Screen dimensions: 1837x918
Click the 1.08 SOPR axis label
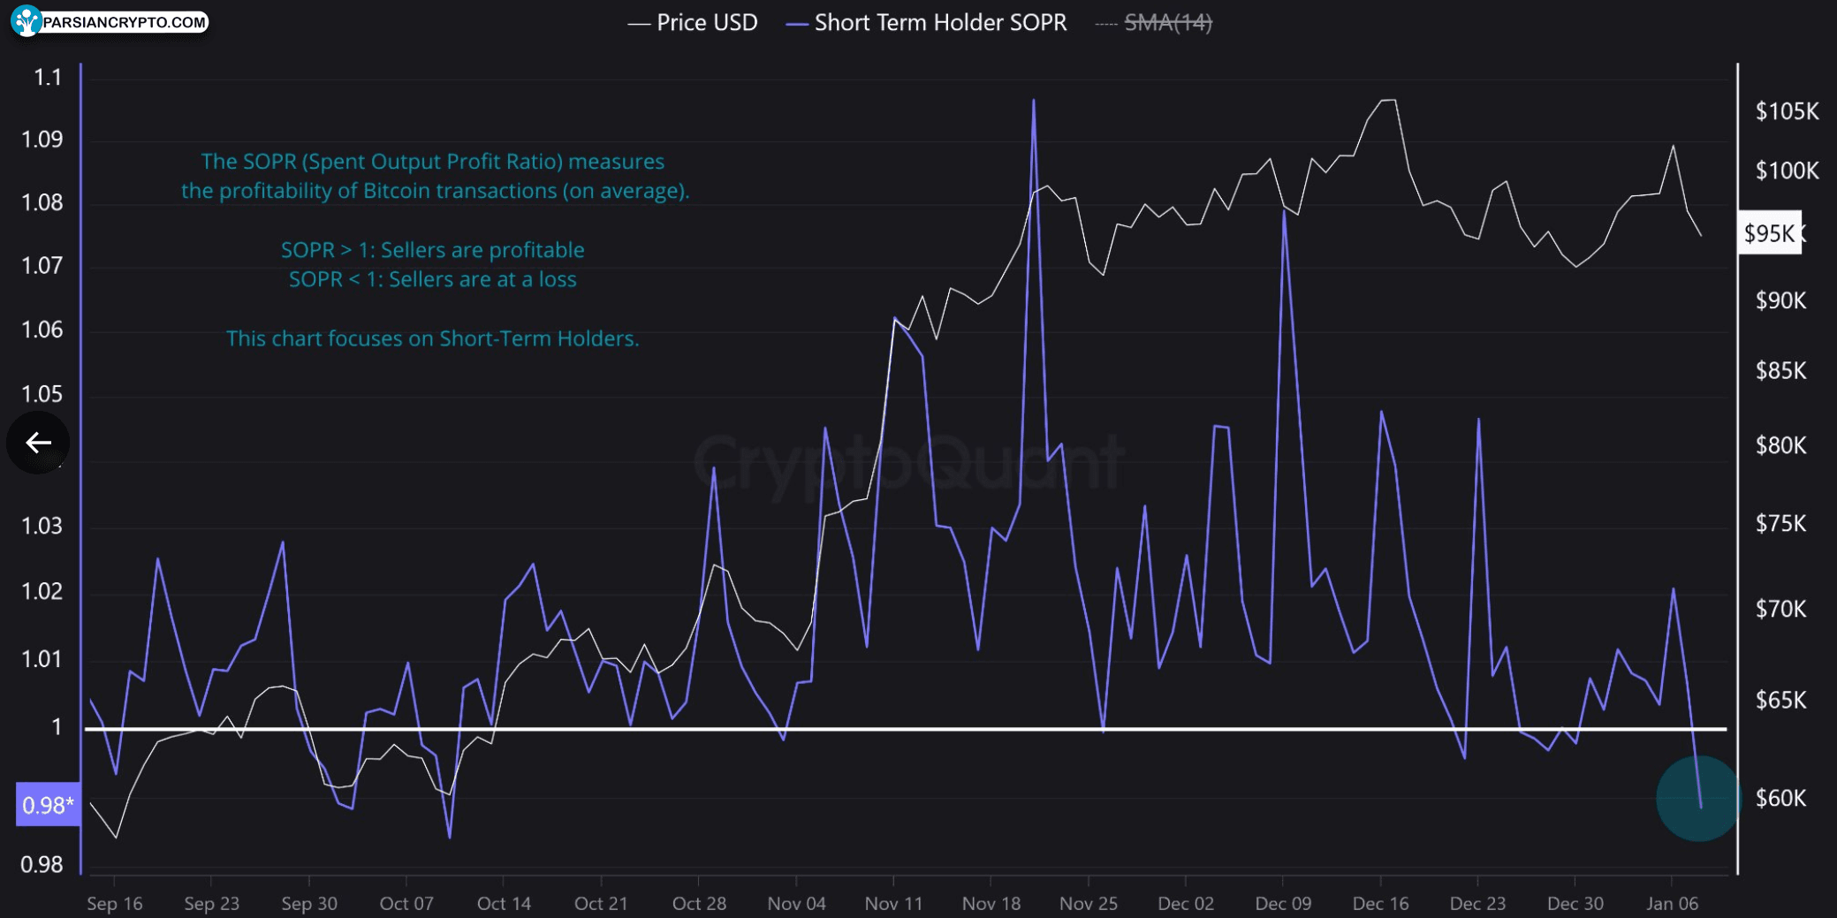pos(42,202)
